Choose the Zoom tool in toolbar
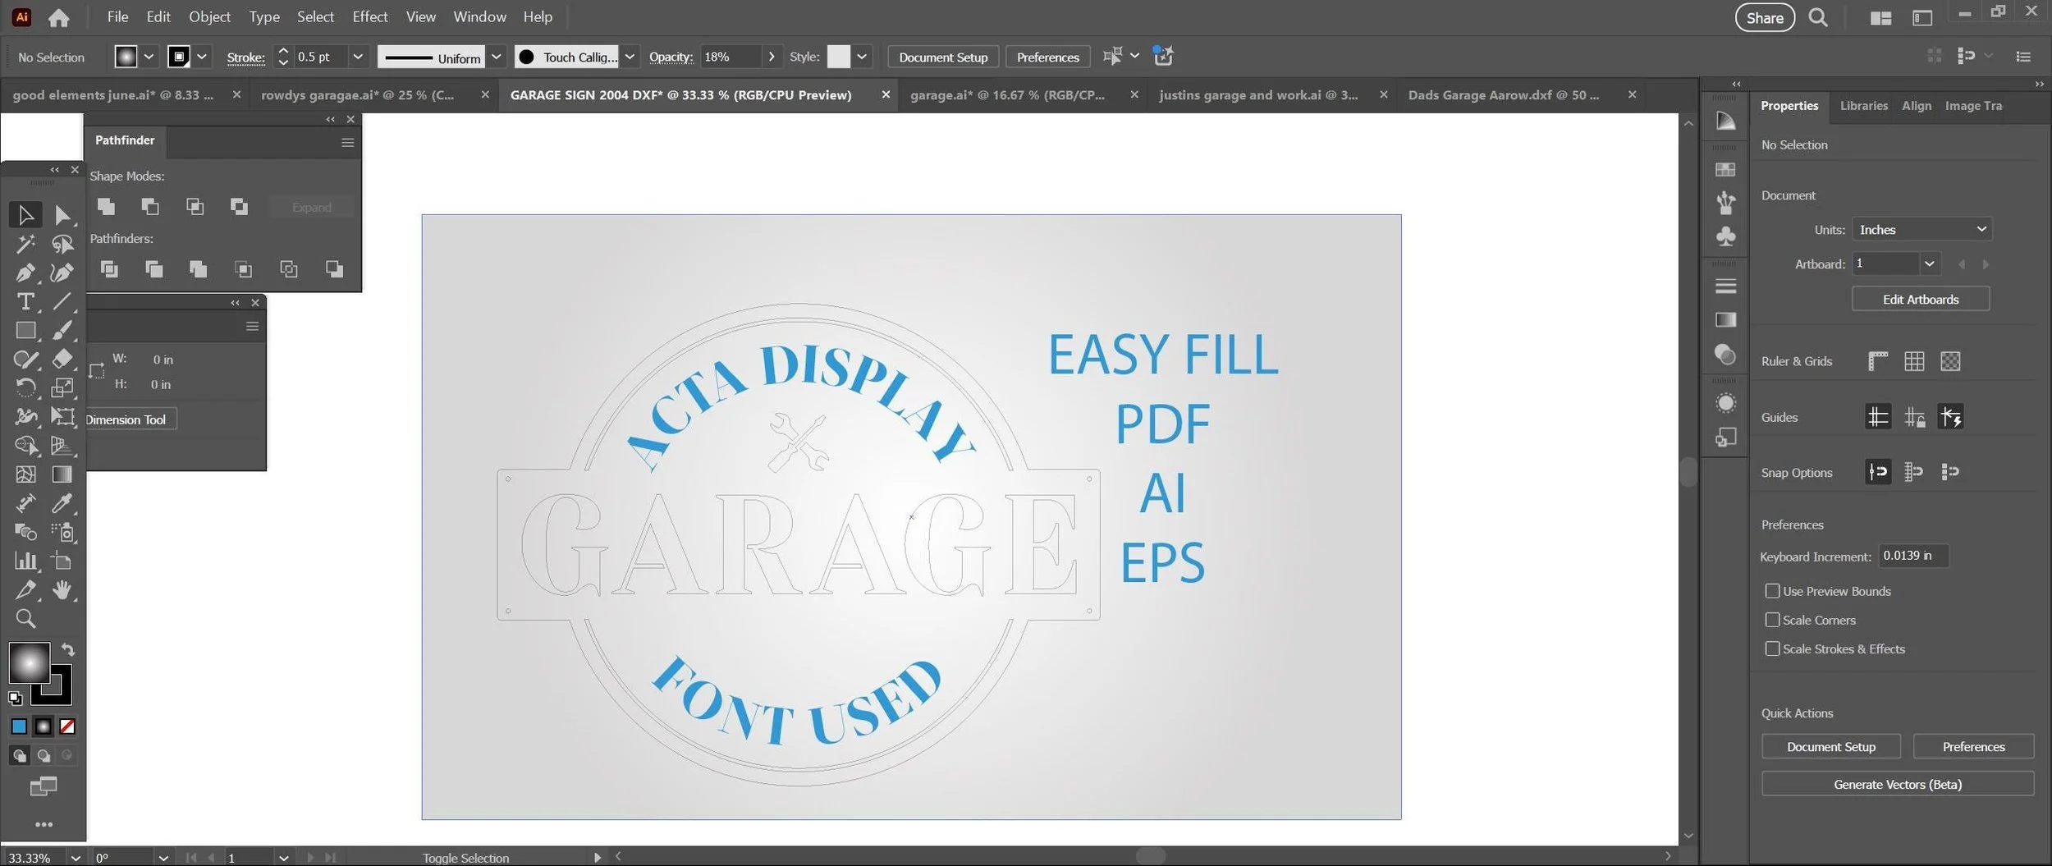The width and height of the screenshot is (2052, 866). point(25,618)
